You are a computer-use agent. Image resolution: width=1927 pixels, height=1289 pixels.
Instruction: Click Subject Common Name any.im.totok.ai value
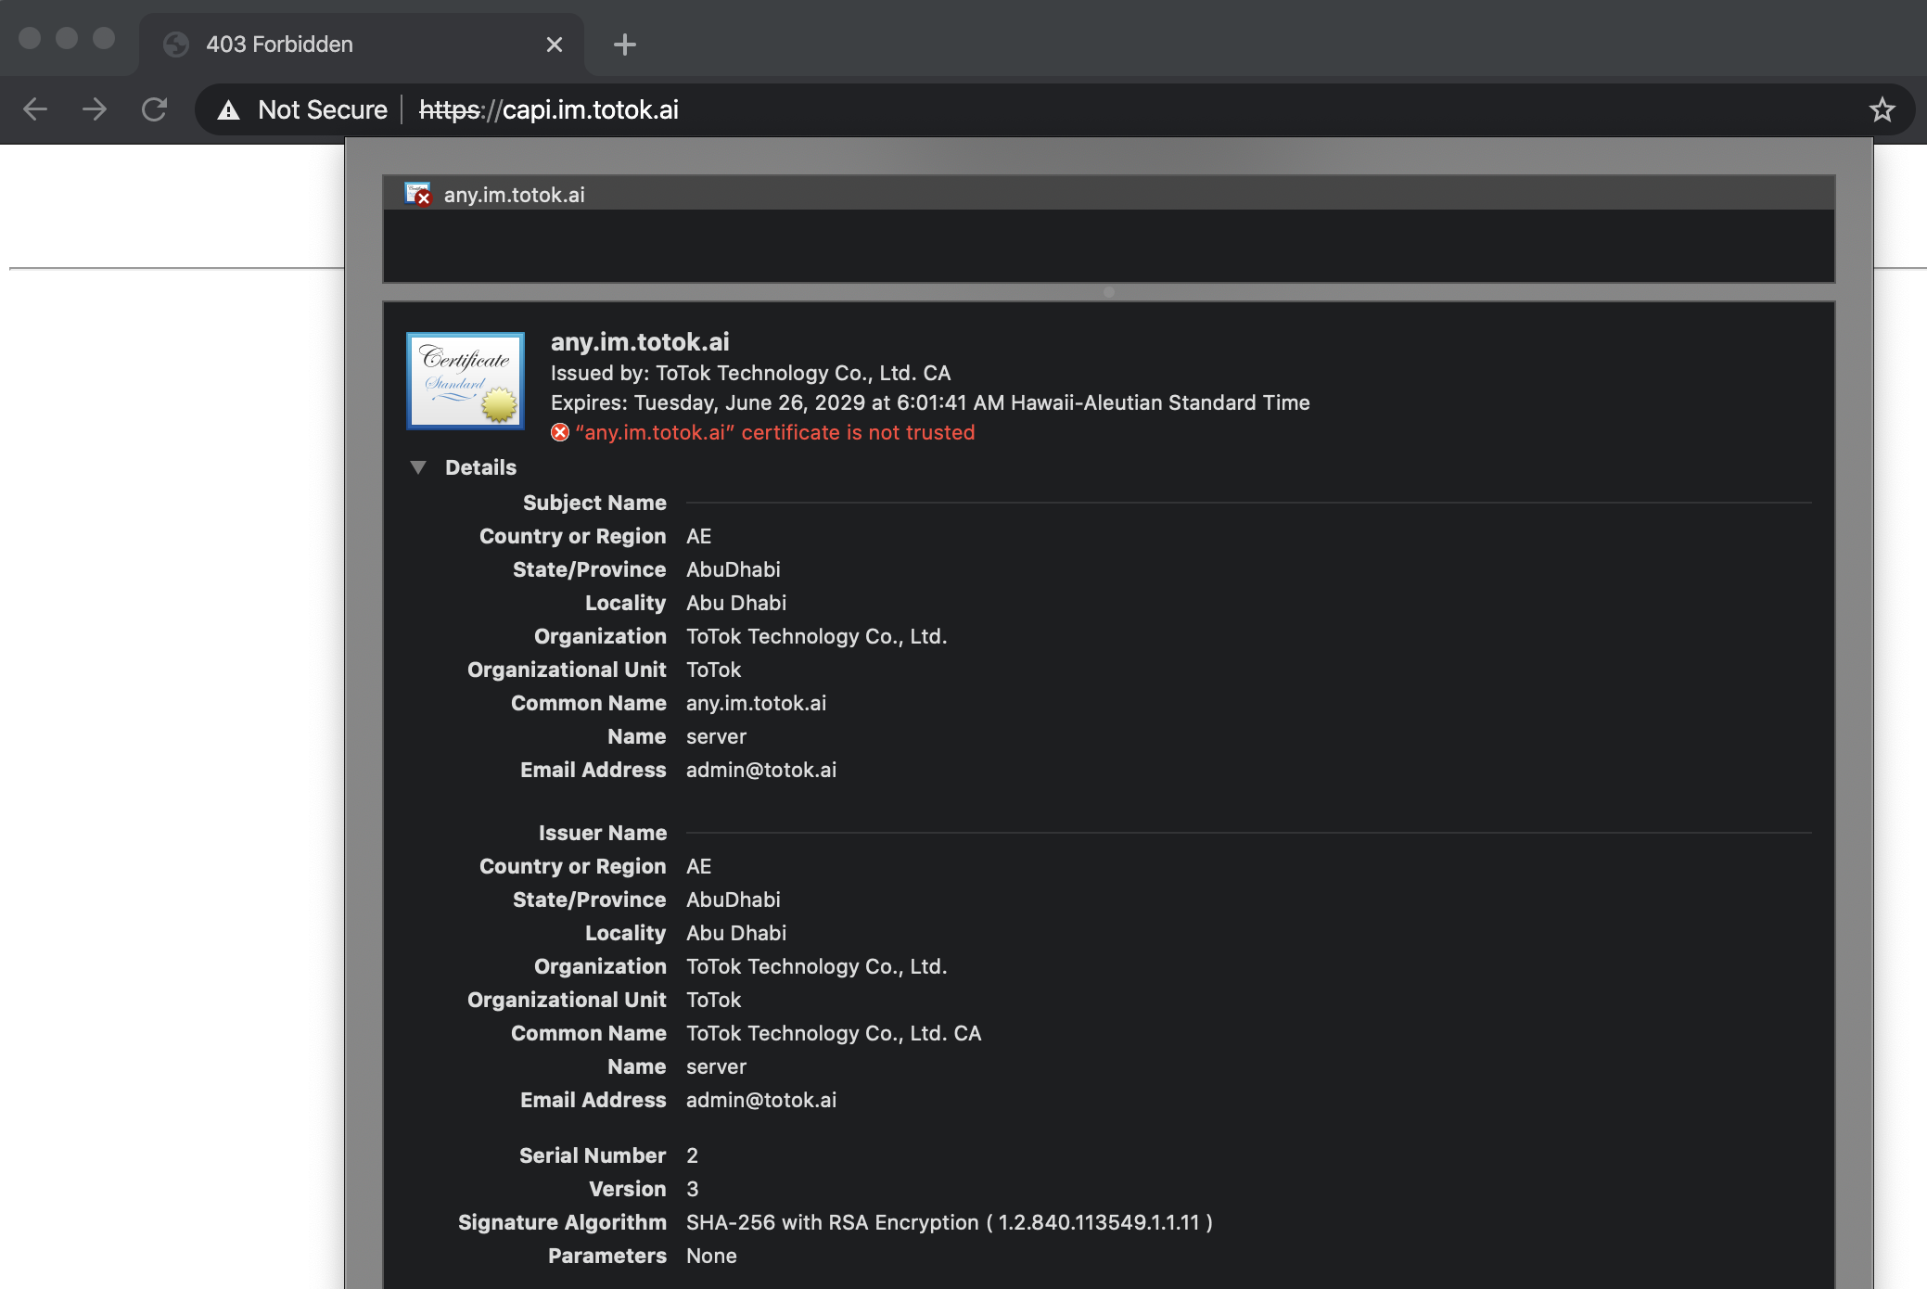(756, 703)
